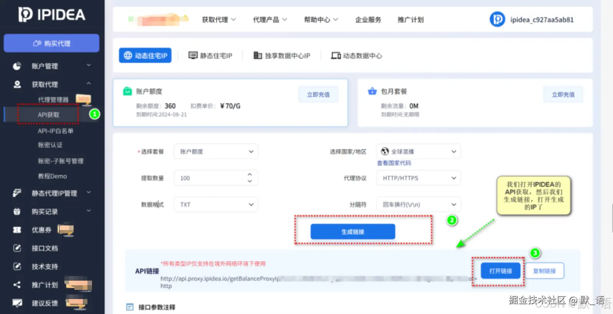Image resolution: width=613 pixels, height=314 pixels.
Task: Click the 优惠券 ticket icon
Action: point(17,230)
